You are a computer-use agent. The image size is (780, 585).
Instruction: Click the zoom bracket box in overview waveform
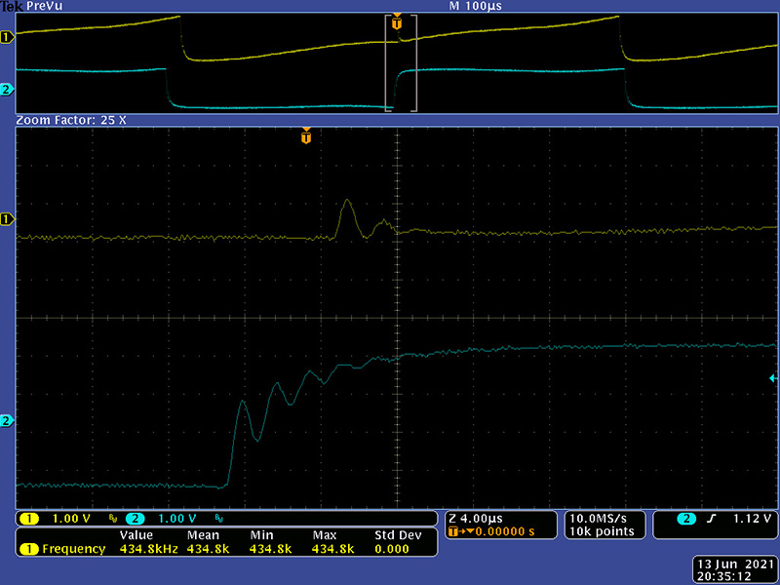pyautogui.click(x=401, y=63)
